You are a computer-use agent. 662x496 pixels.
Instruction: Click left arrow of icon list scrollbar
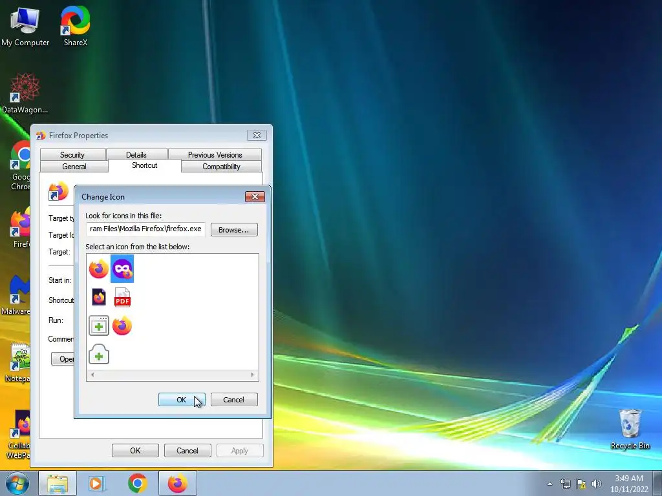(x=92, y=375)
